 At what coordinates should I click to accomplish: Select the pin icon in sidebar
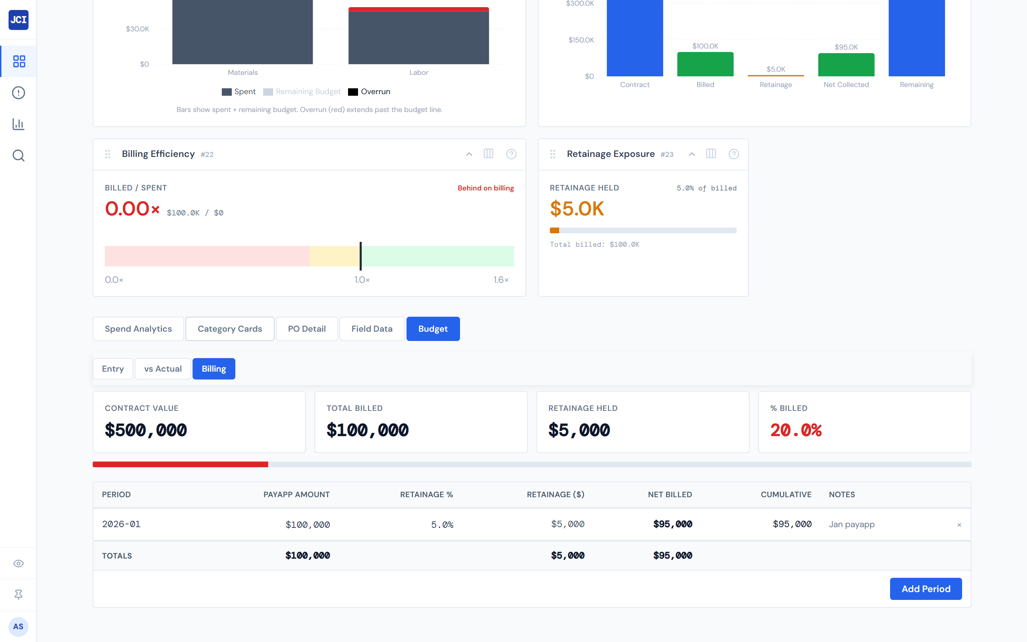click(18, 595)
